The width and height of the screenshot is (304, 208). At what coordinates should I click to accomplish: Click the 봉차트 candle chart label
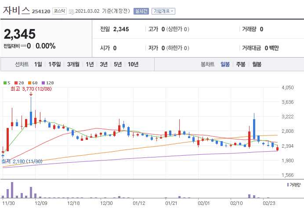pyautogui.click(x=207, y=64)
